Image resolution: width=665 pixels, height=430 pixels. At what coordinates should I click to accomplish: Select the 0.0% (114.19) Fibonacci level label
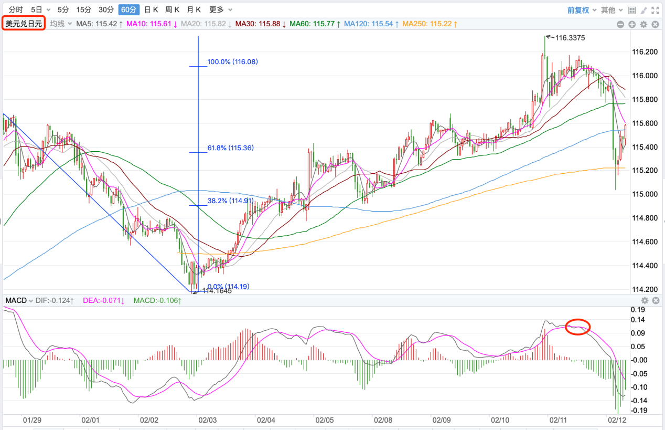pos(229,286)
